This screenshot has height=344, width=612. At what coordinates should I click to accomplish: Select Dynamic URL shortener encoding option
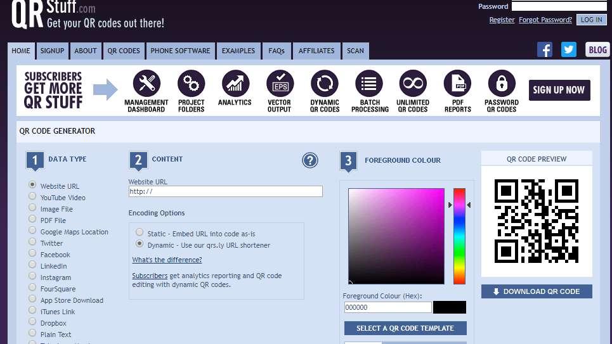140,243
